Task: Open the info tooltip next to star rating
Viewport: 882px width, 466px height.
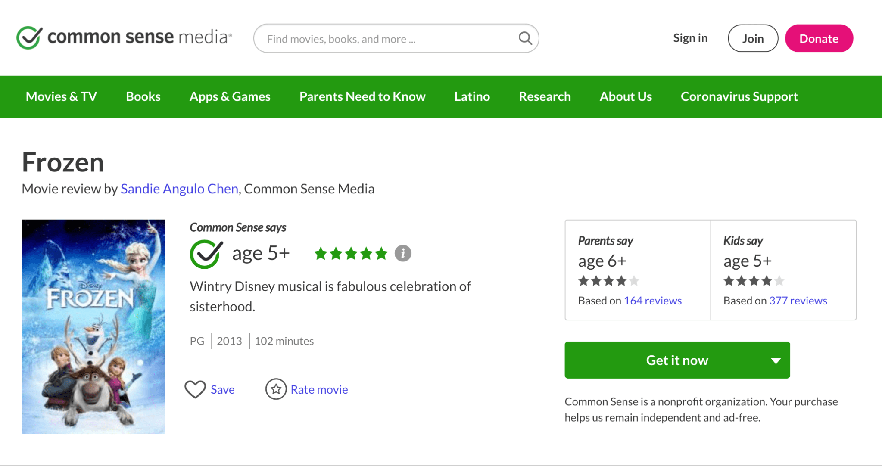Action: tap(402, 253)
